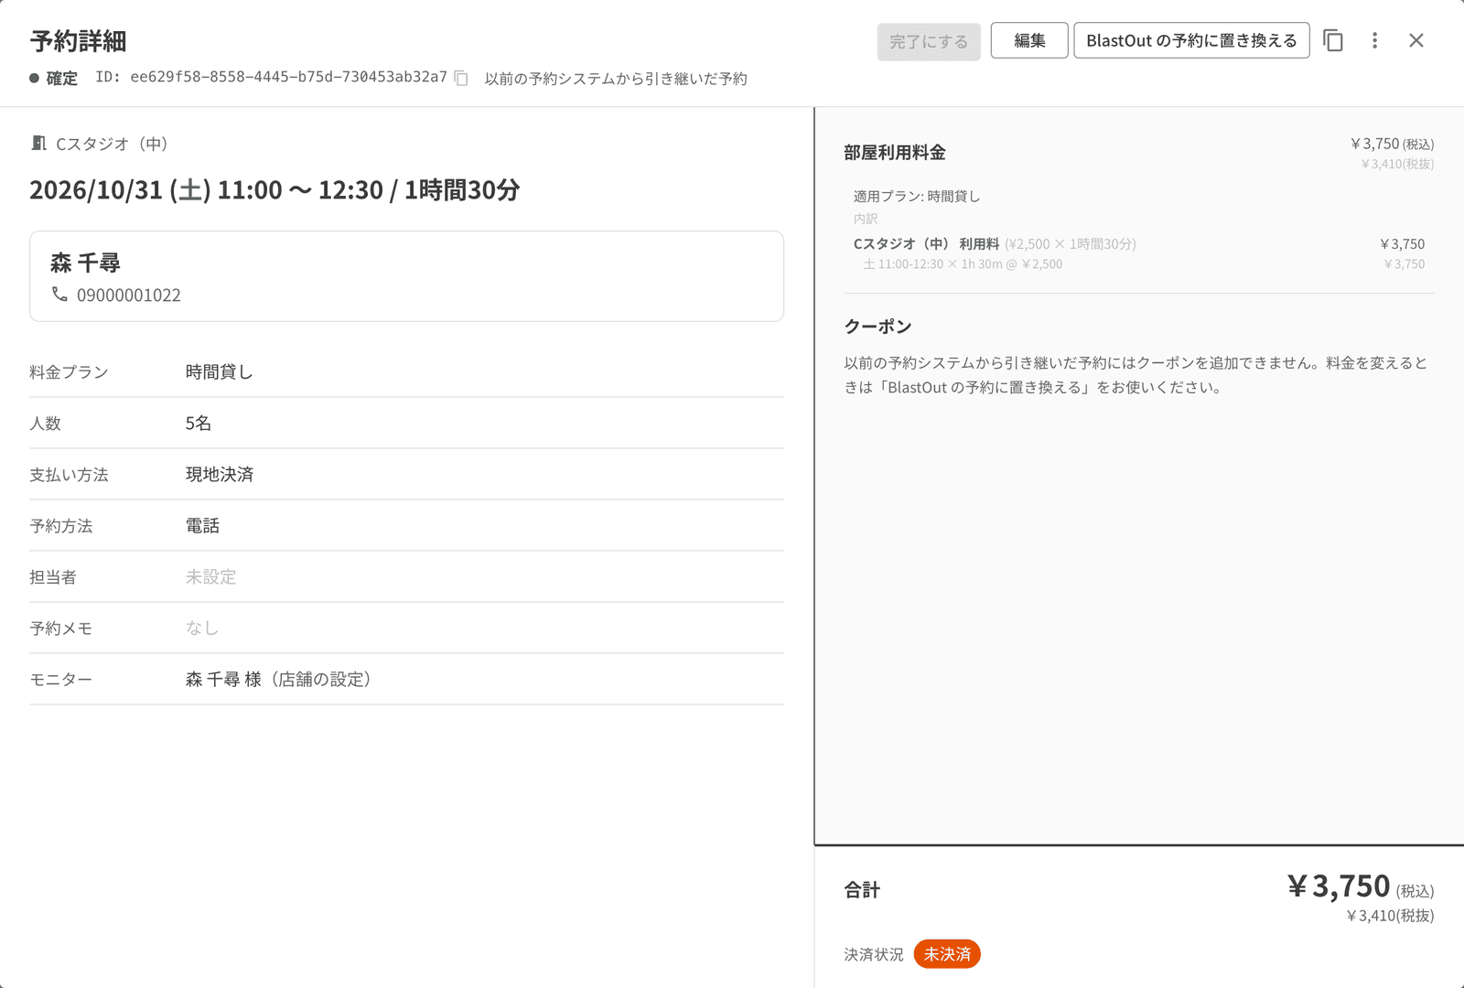
Task: Click the 予約メモ value なし
Action: point(202,628)
